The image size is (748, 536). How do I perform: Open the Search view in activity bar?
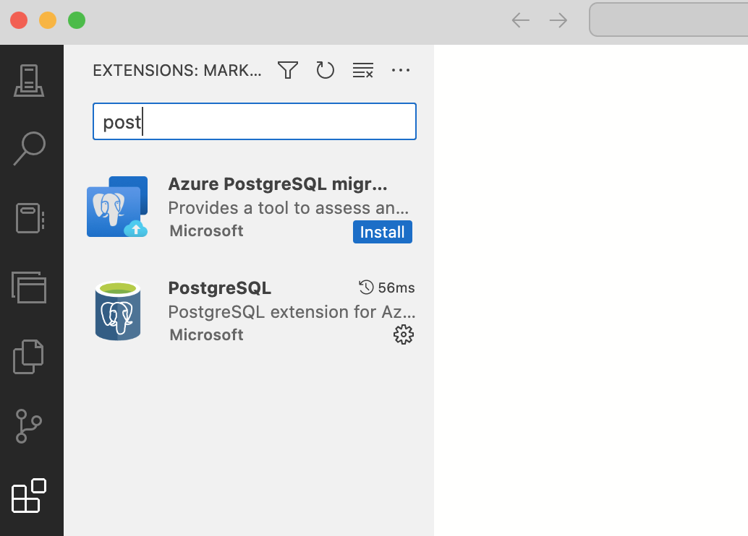pyautogui.click(x=29, y=149)
